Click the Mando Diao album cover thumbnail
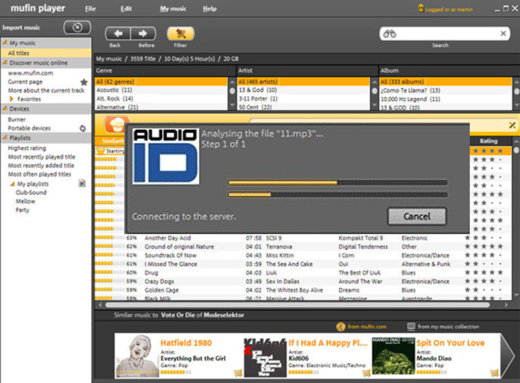The height and width of the screenshot is (383, 520). (x=393, y=356)
